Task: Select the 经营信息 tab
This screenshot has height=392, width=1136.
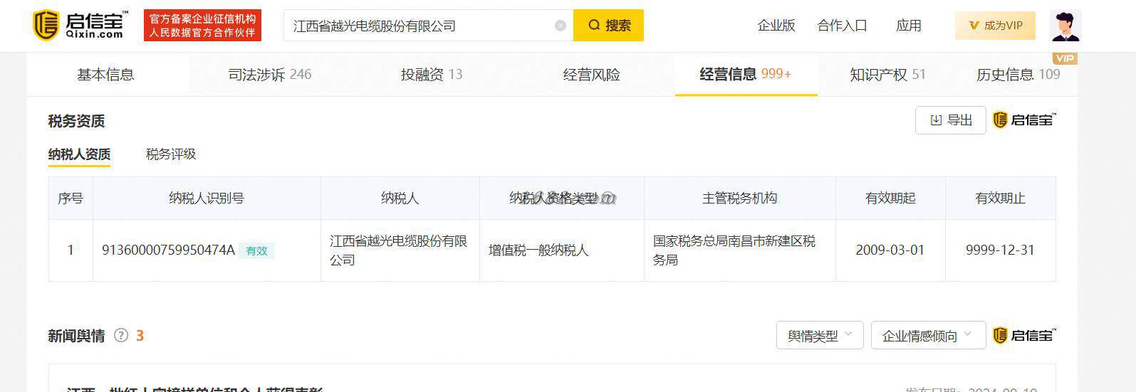Action: coord(745,74)
